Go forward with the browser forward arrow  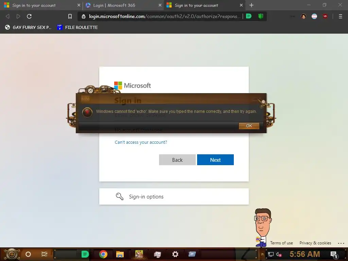pos(18,16)
